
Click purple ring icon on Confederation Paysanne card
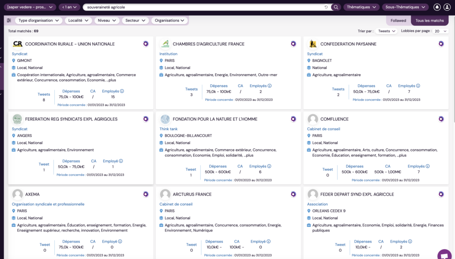[441, 44]
